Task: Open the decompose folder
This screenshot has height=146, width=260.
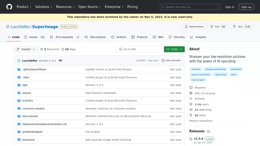Action: pos(30,116)
